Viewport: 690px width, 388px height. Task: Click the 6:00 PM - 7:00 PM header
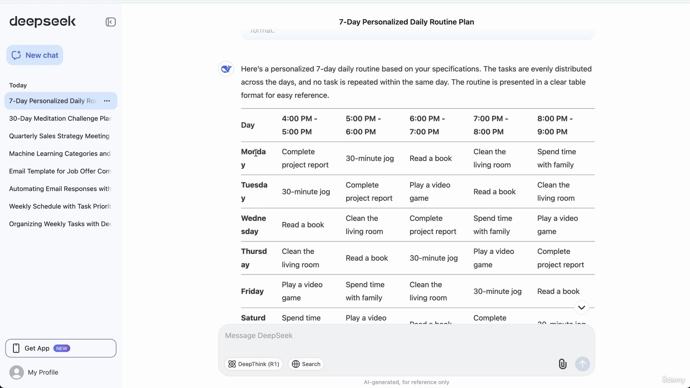click(427, 125)
